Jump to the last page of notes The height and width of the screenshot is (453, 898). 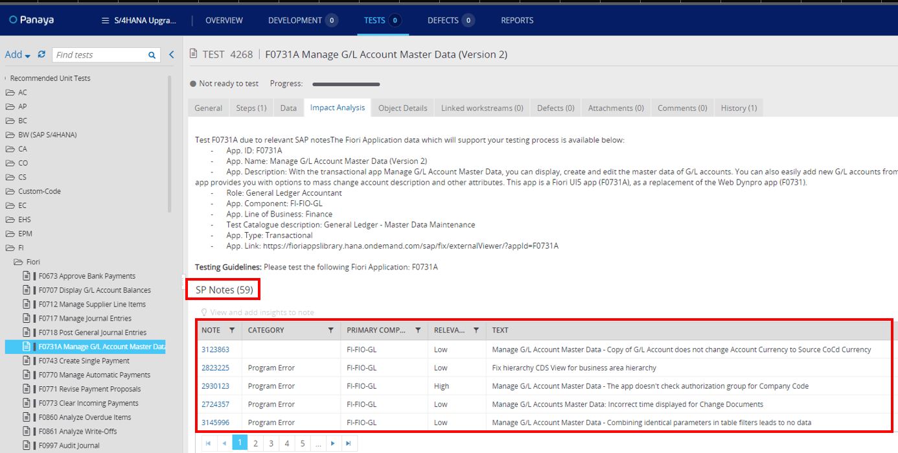349,443
